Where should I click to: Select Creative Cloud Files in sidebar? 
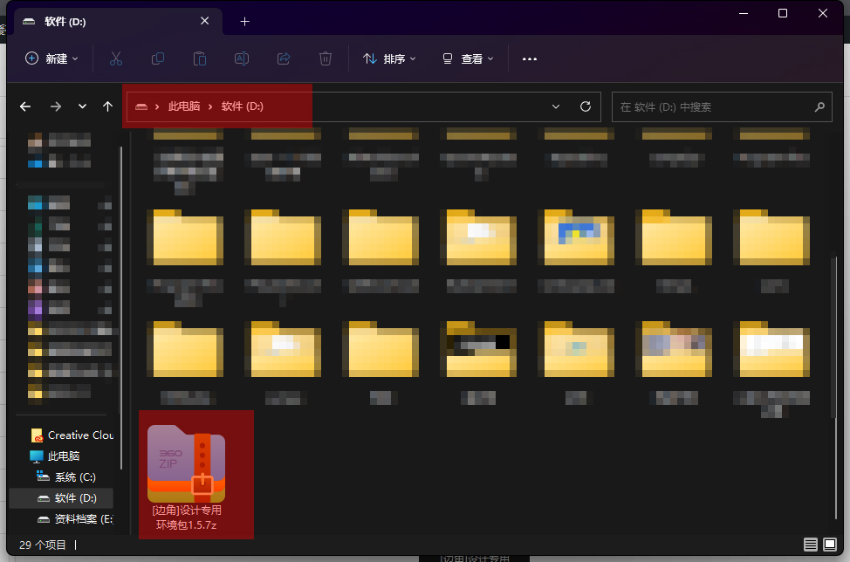pyautogui.click(x=72, y=435)
